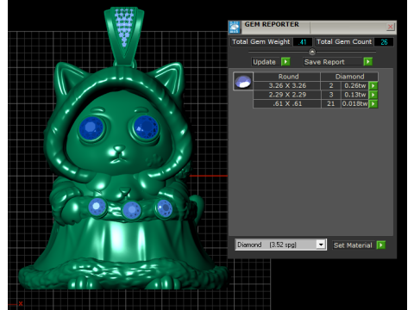The image size is (414, 310).
Task: Select the right gem on the collar
Action: (165, 208)
